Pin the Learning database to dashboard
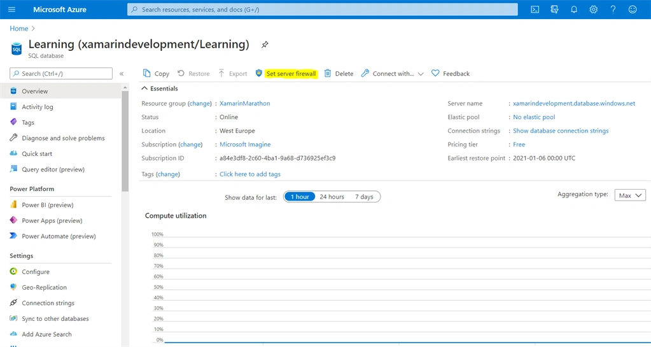 (x=265, y=45)
